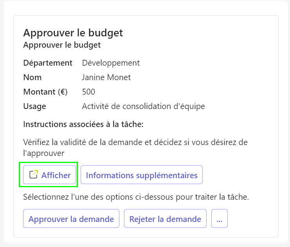The height and width of the screenshot is (247, 290).
Task: Open Informations supplémentaires
Action: [x=142, y=175]
